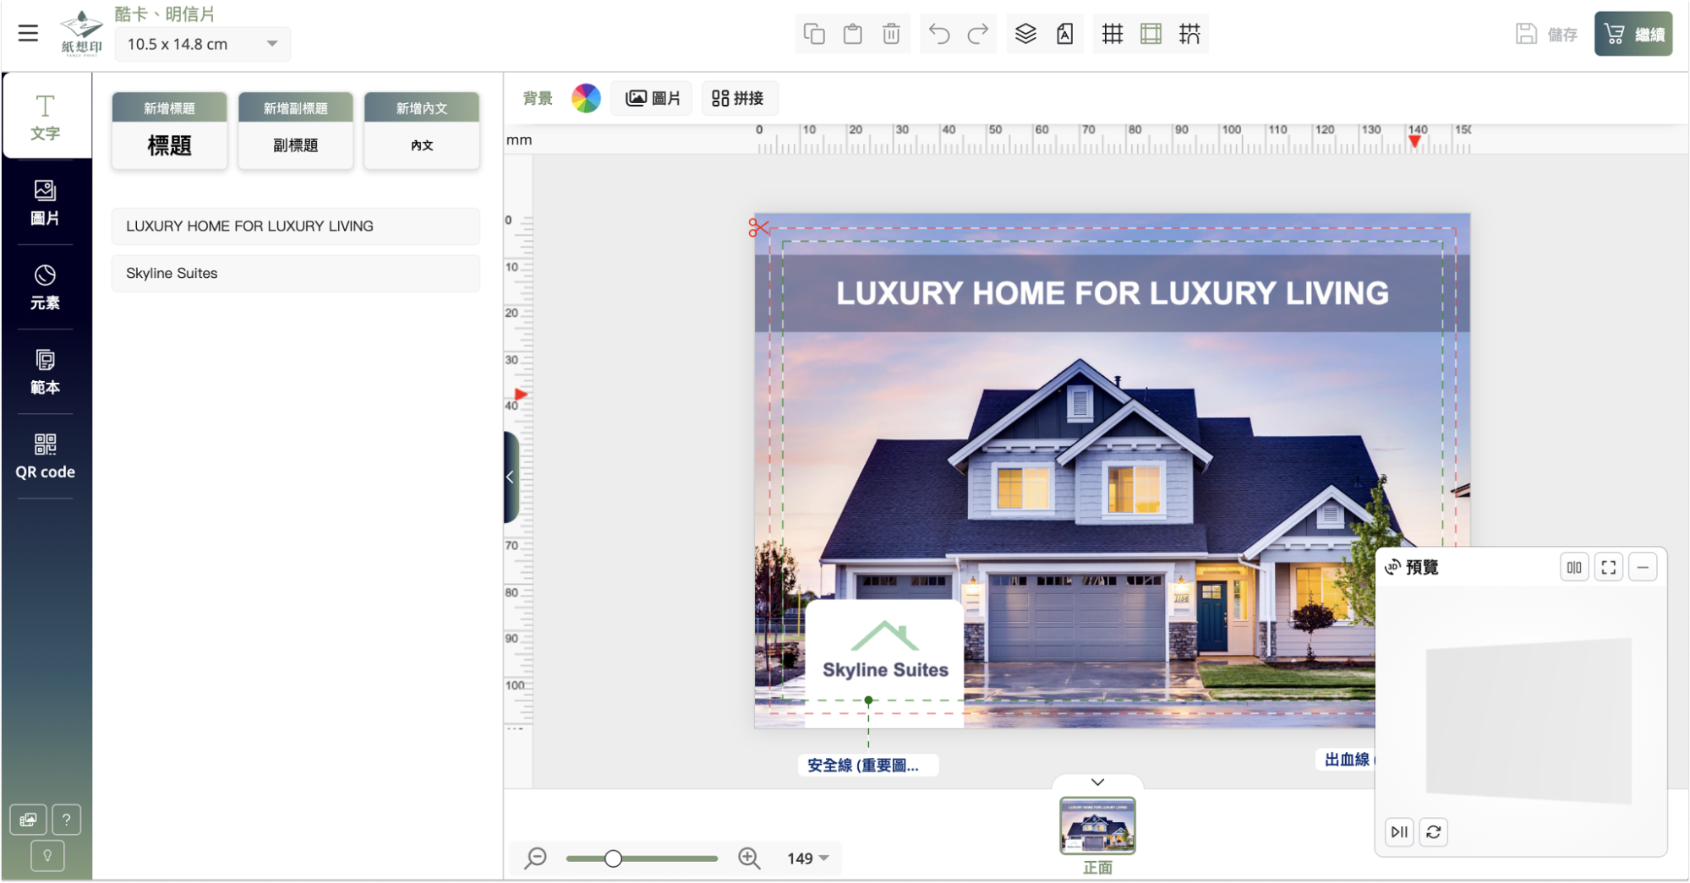Viewport: 1690px width, 883px height.
Task: Add a 副標題 subtitle text
Action: coord(295,131)
